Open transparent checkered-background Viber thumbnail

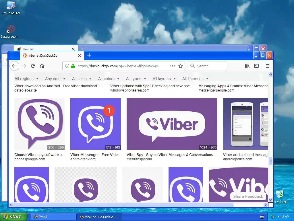tap(86, 184)
